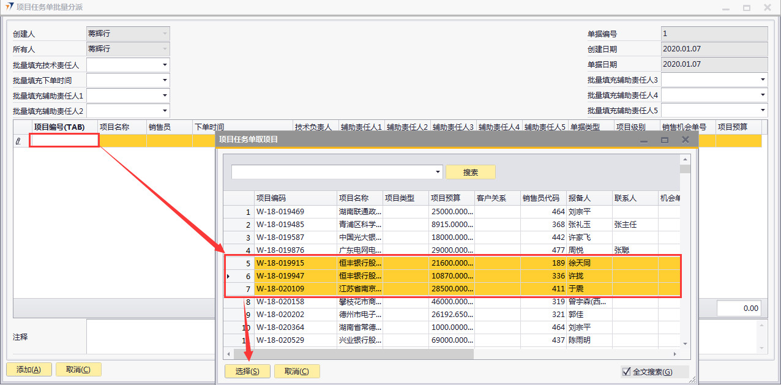Open the search criteria combo box arrow
781x385 pixels.
click(x=437, y=172)
